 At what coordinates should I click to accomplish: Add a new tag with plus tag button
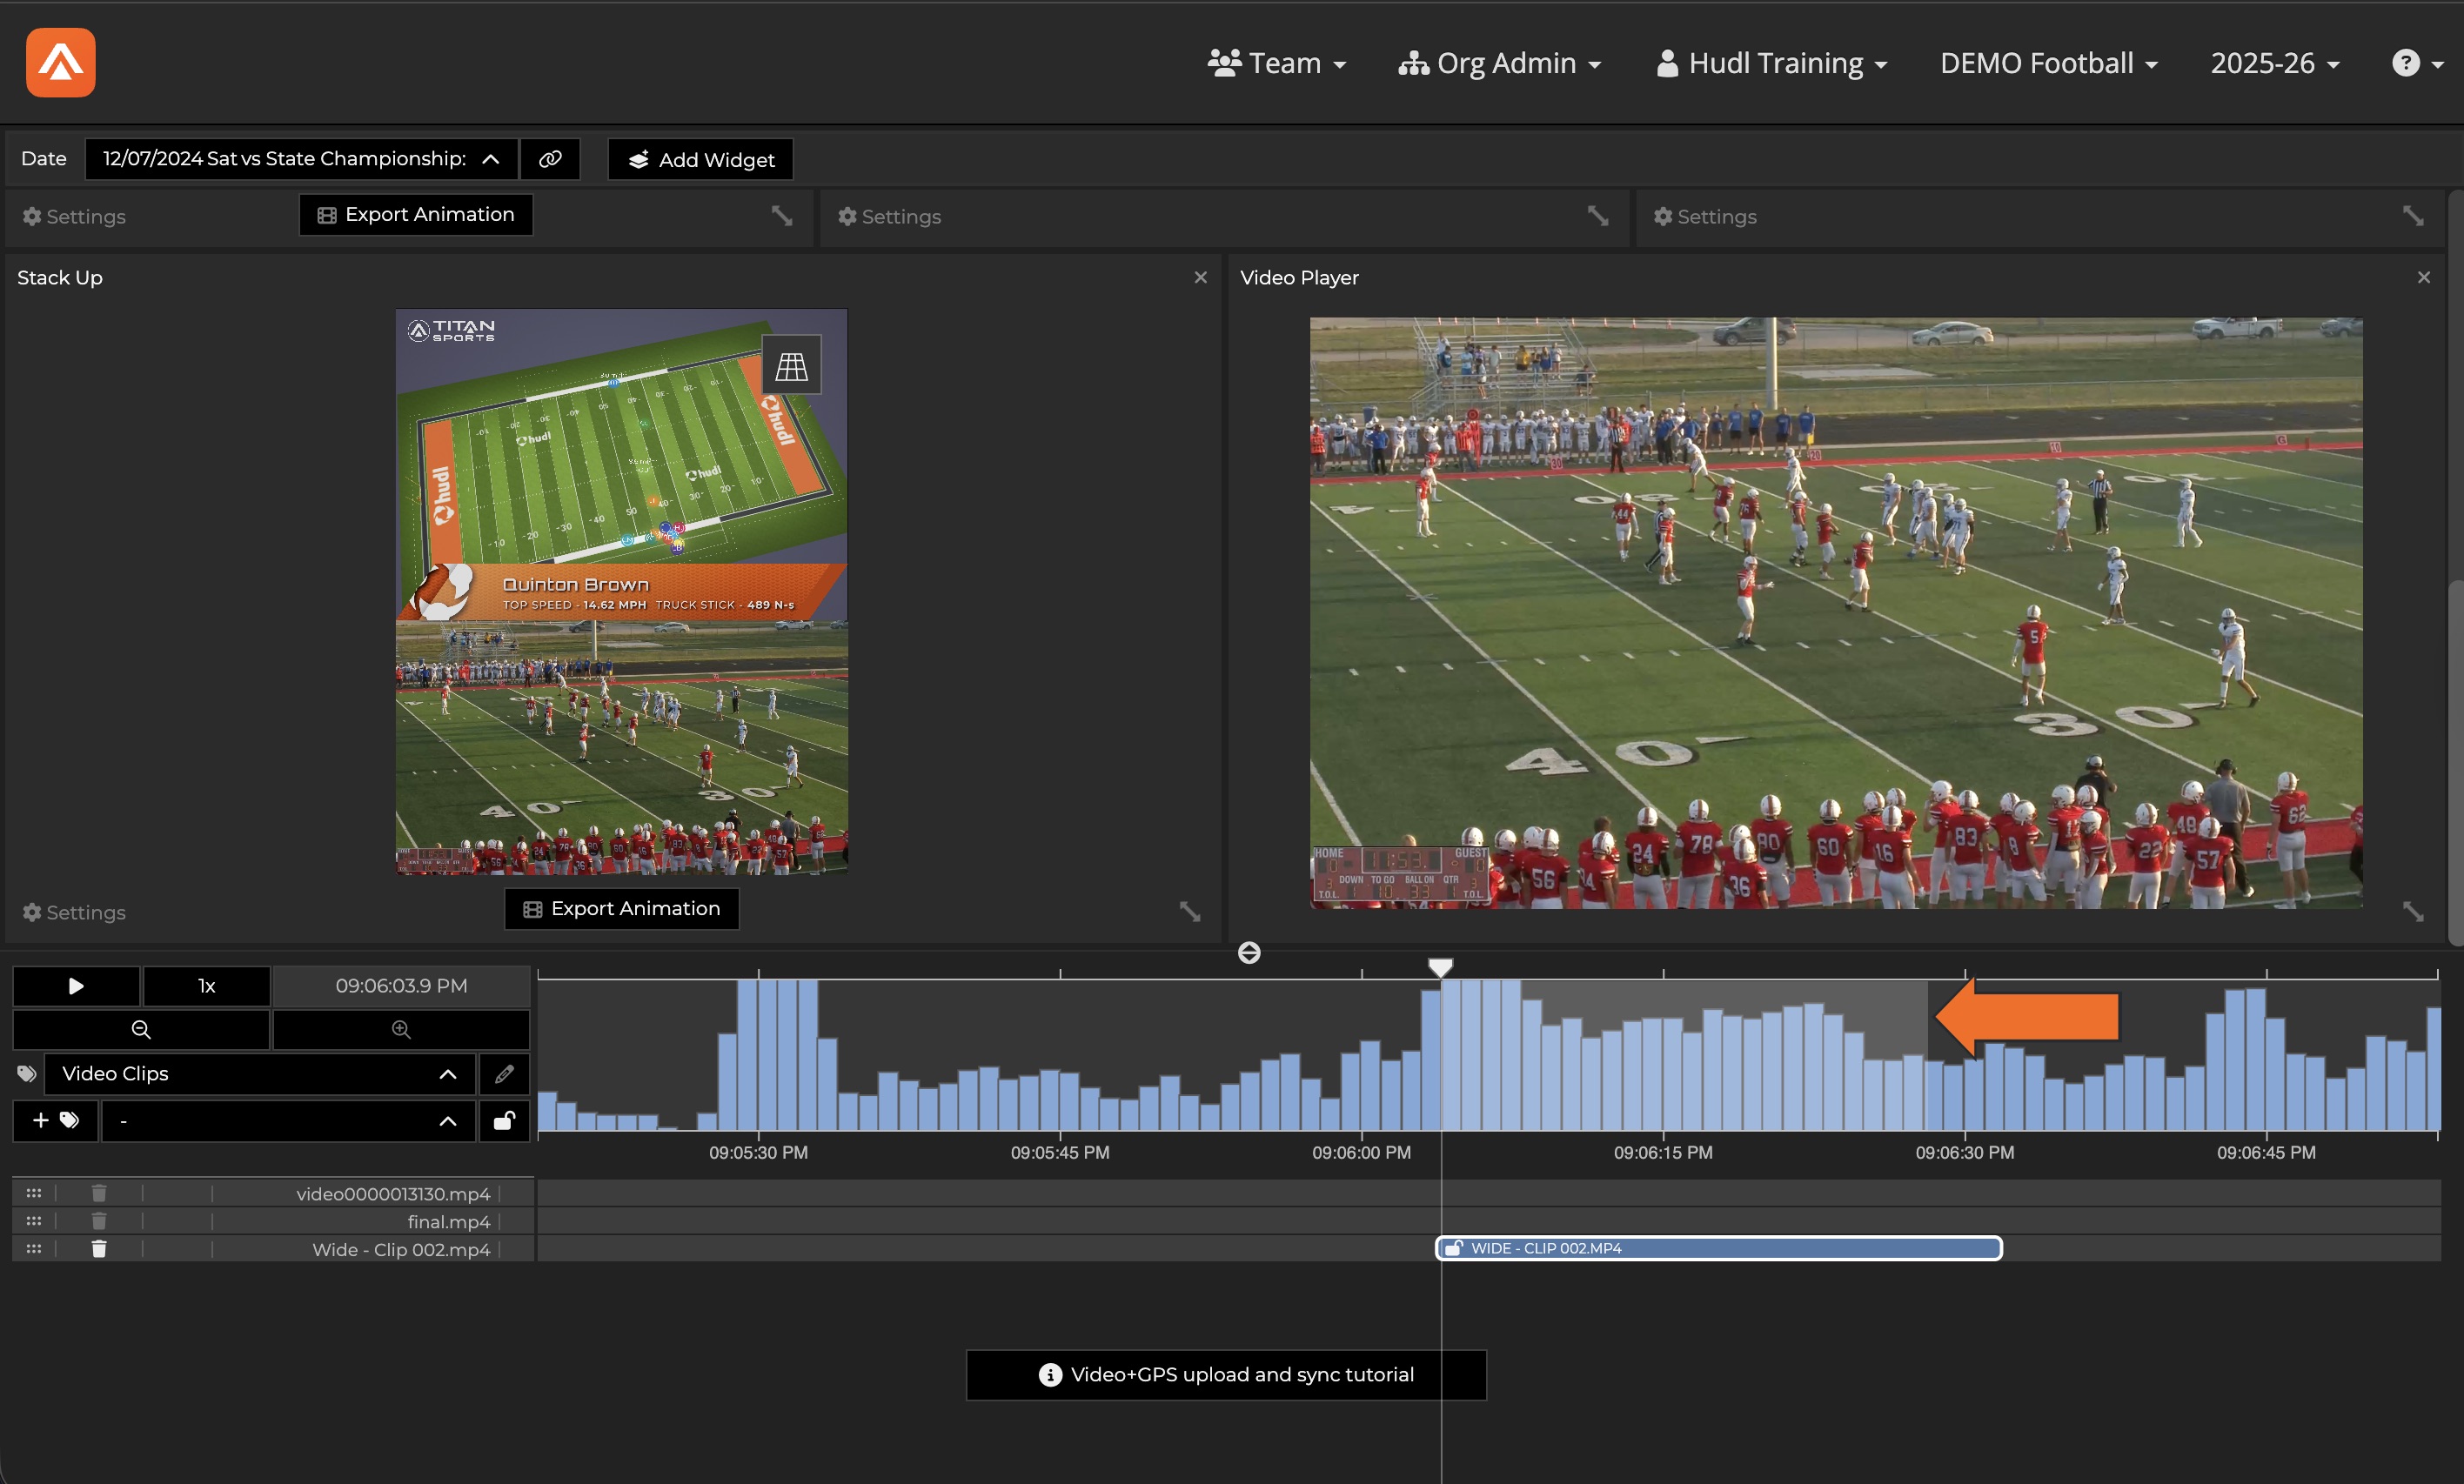56,1120
